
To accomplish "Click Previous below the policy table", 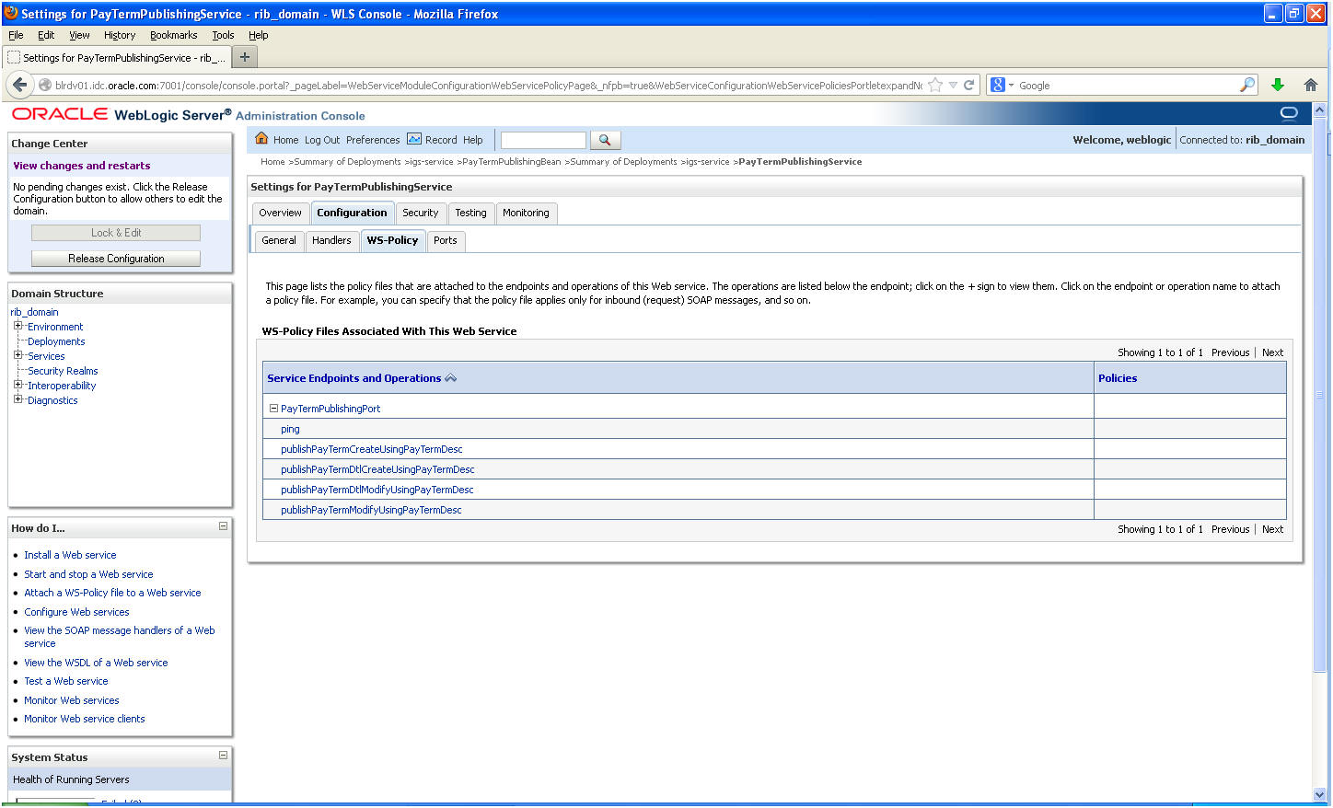I will [x=1230, y=529].
